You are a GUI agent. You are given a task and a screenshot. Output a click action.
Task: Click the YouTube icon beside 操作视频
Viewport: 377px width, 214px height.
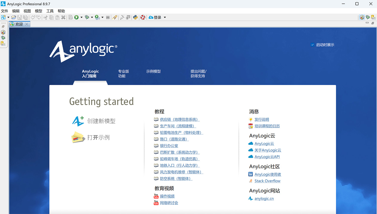(x=156, y=196)
